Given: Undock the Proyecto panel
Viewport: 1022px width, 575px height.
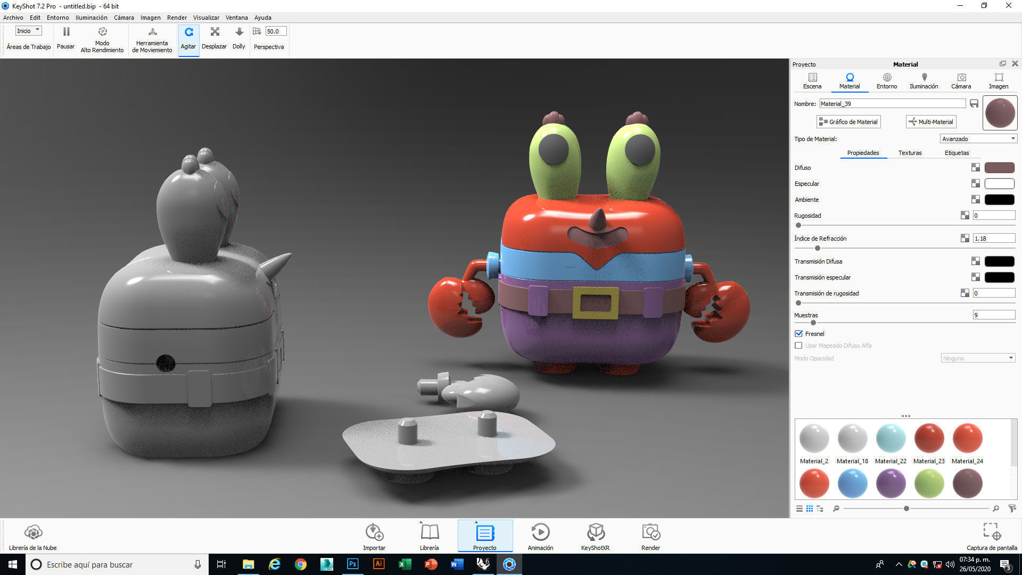Looking at the screenshot, I should point(1003,63).
